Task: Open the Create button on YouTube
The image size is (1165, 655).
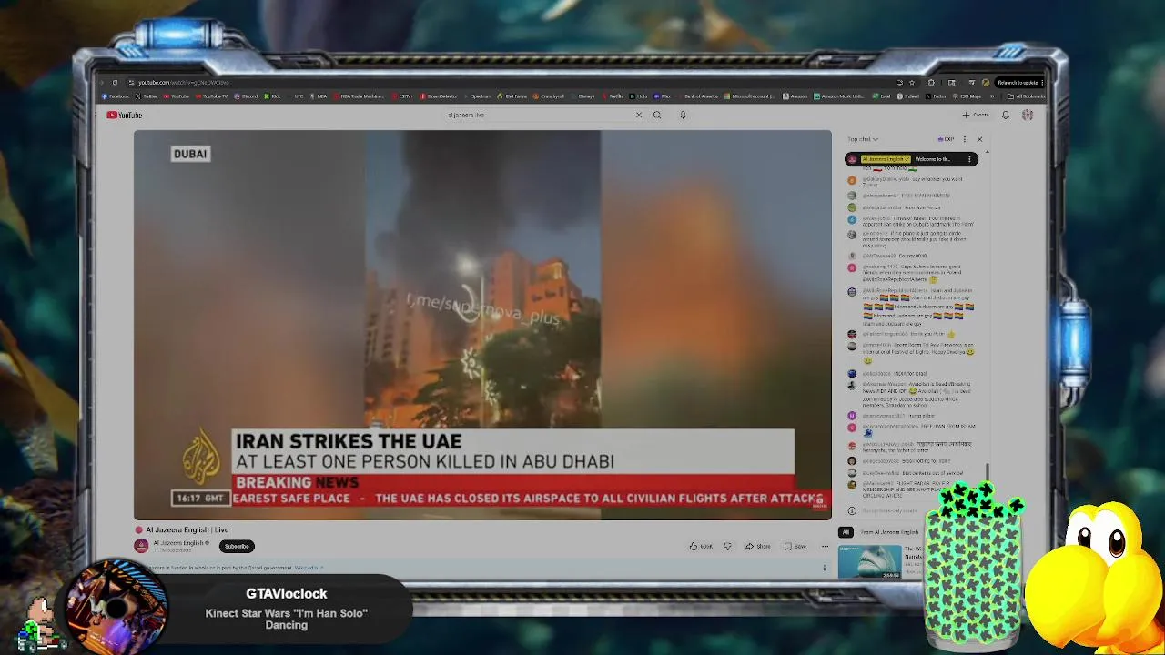Action: [x=975, y=115]
